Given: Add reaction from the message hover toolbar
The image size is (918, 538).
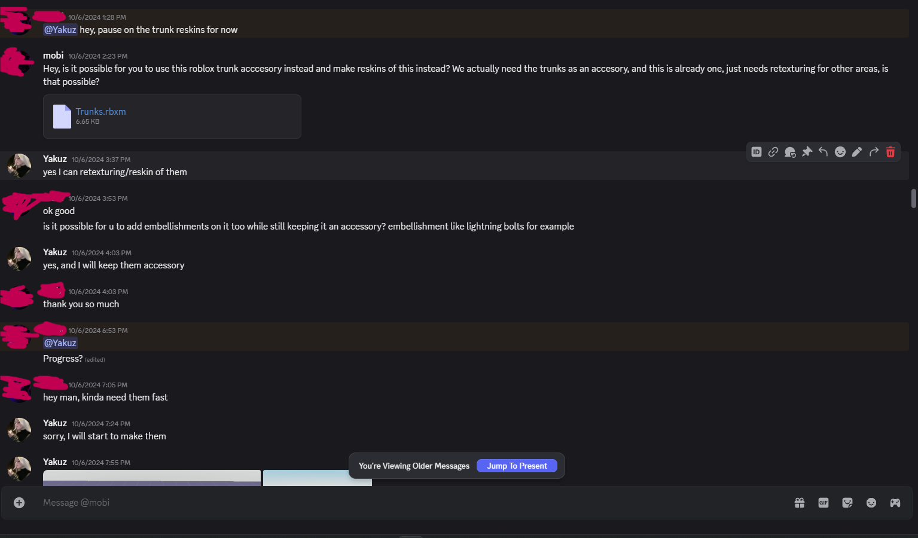Looking at the screenshot, I should [840, 152].
